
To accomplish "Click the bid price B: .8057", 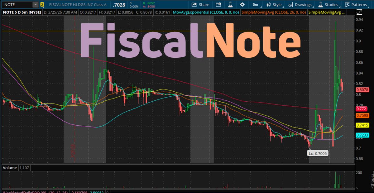I will 148,3.
